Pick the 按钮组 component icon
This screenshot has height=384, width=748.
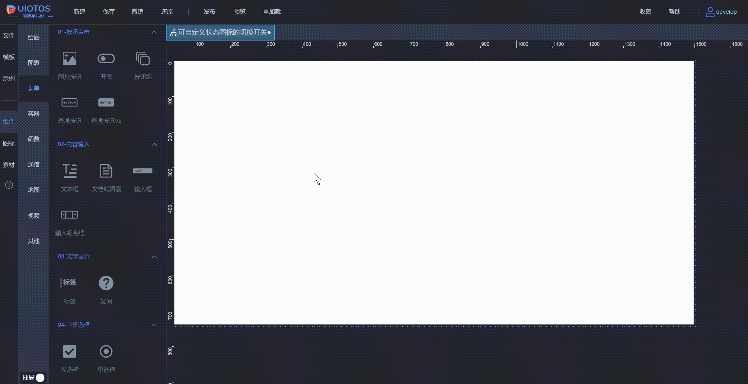point(143,58)
